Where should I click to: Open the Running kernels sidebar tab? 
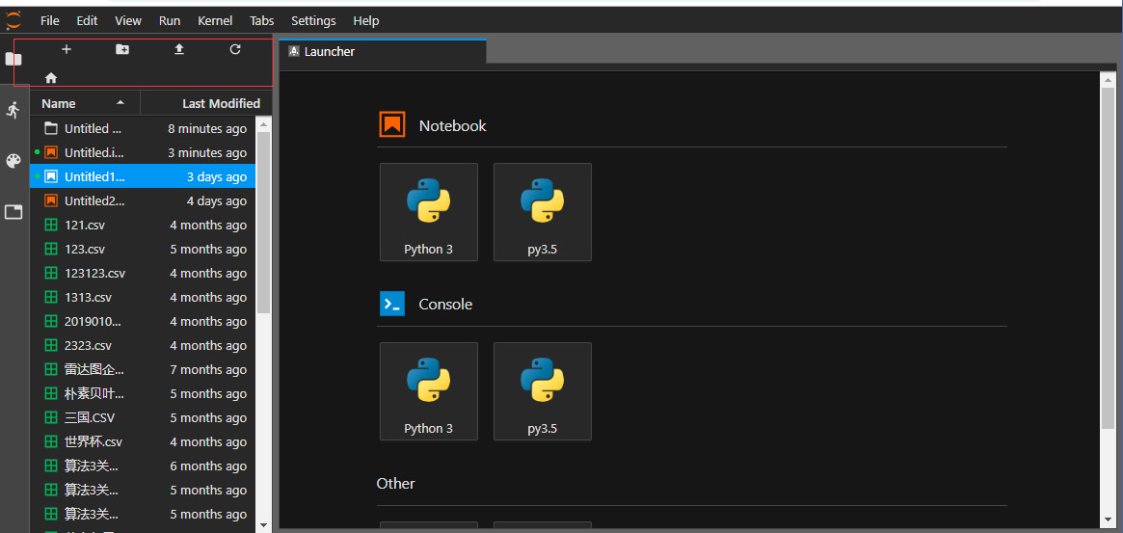coord(13,110)
